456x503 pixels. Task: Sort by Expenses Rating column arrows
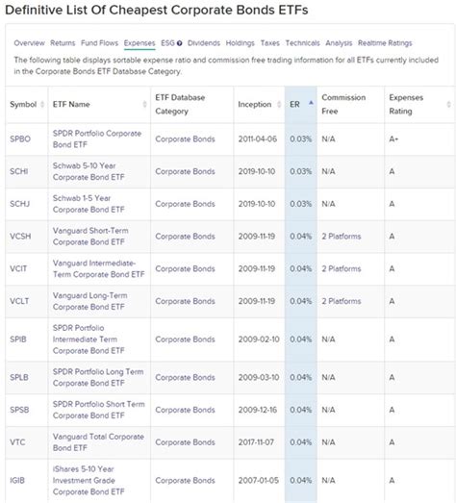(448, 104)
